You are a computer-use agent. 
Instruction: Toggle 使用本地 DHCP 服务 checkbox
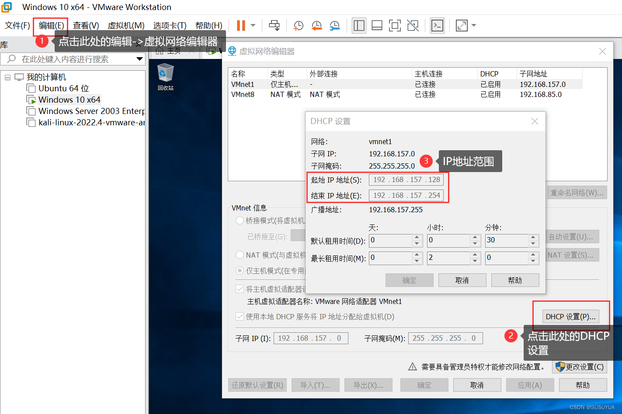pyautogui.click(x=240, y=317)
